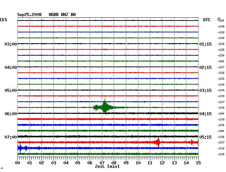226x172 pixels.
Task: Click the Zeit [min] axis title
Action: [107, 166]
